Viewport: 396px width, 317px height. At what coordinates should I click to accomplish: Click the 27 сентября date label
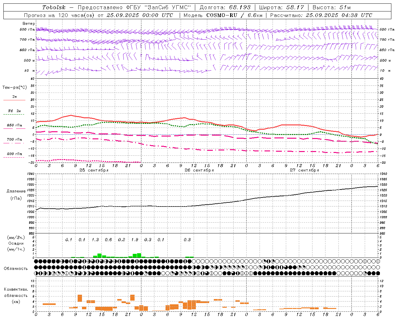coord(304,170)
